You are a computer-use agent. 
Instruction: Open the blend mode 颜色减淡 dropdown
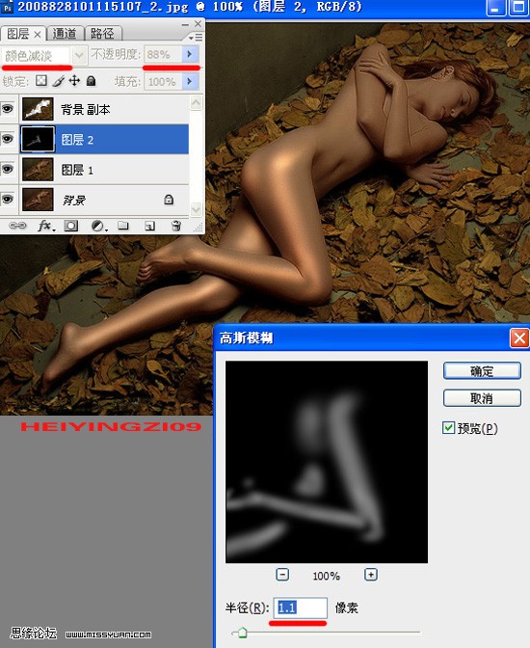[79, 55]
